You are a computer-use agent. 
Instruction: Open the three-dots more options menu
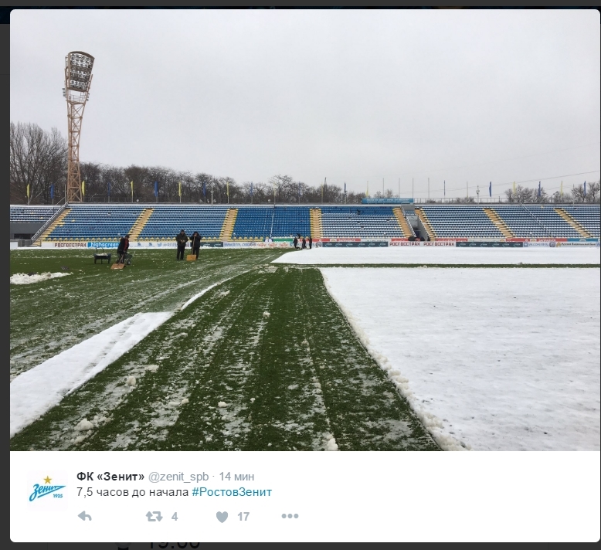coord(290,516)
